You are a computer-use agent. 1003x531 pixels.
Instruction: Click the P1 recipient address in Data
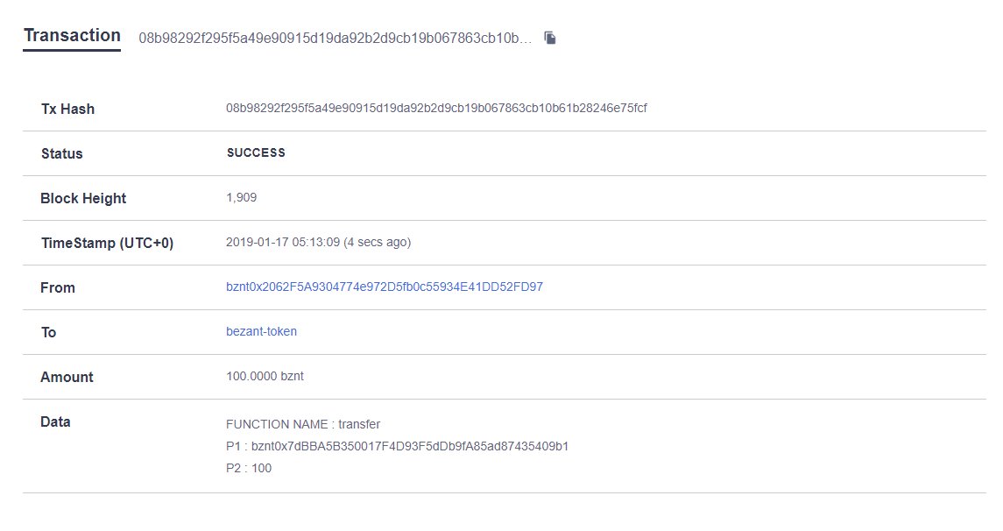pos(410,446)
